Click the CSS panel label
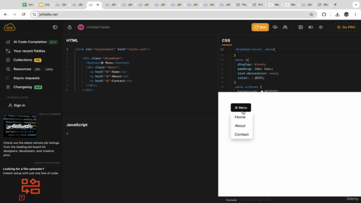This screenshot has height=203, width=361. (x=226, y=40)
